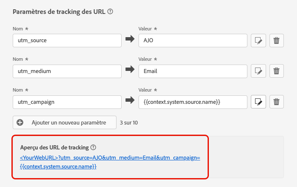Focus the utm_campaign name field
297x187 pixels.
[x=67, y=102]
